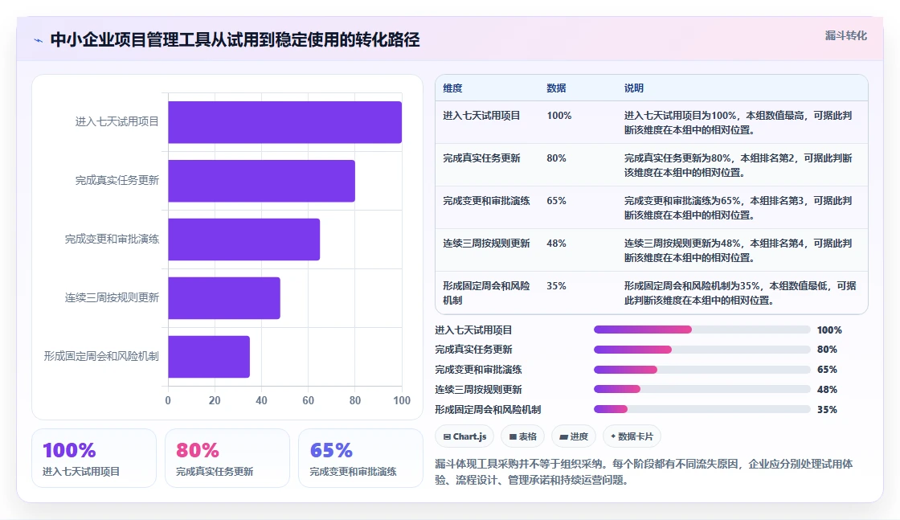Click the 完成真实任务更新 progress bar

pyautogui.click(x=702, y=350)
